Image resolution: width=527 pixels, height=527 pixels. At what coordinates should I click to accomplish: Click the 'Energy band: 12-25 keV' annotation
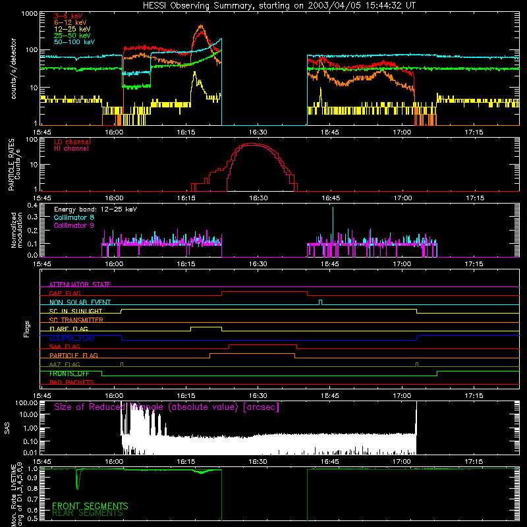point(96,209)
